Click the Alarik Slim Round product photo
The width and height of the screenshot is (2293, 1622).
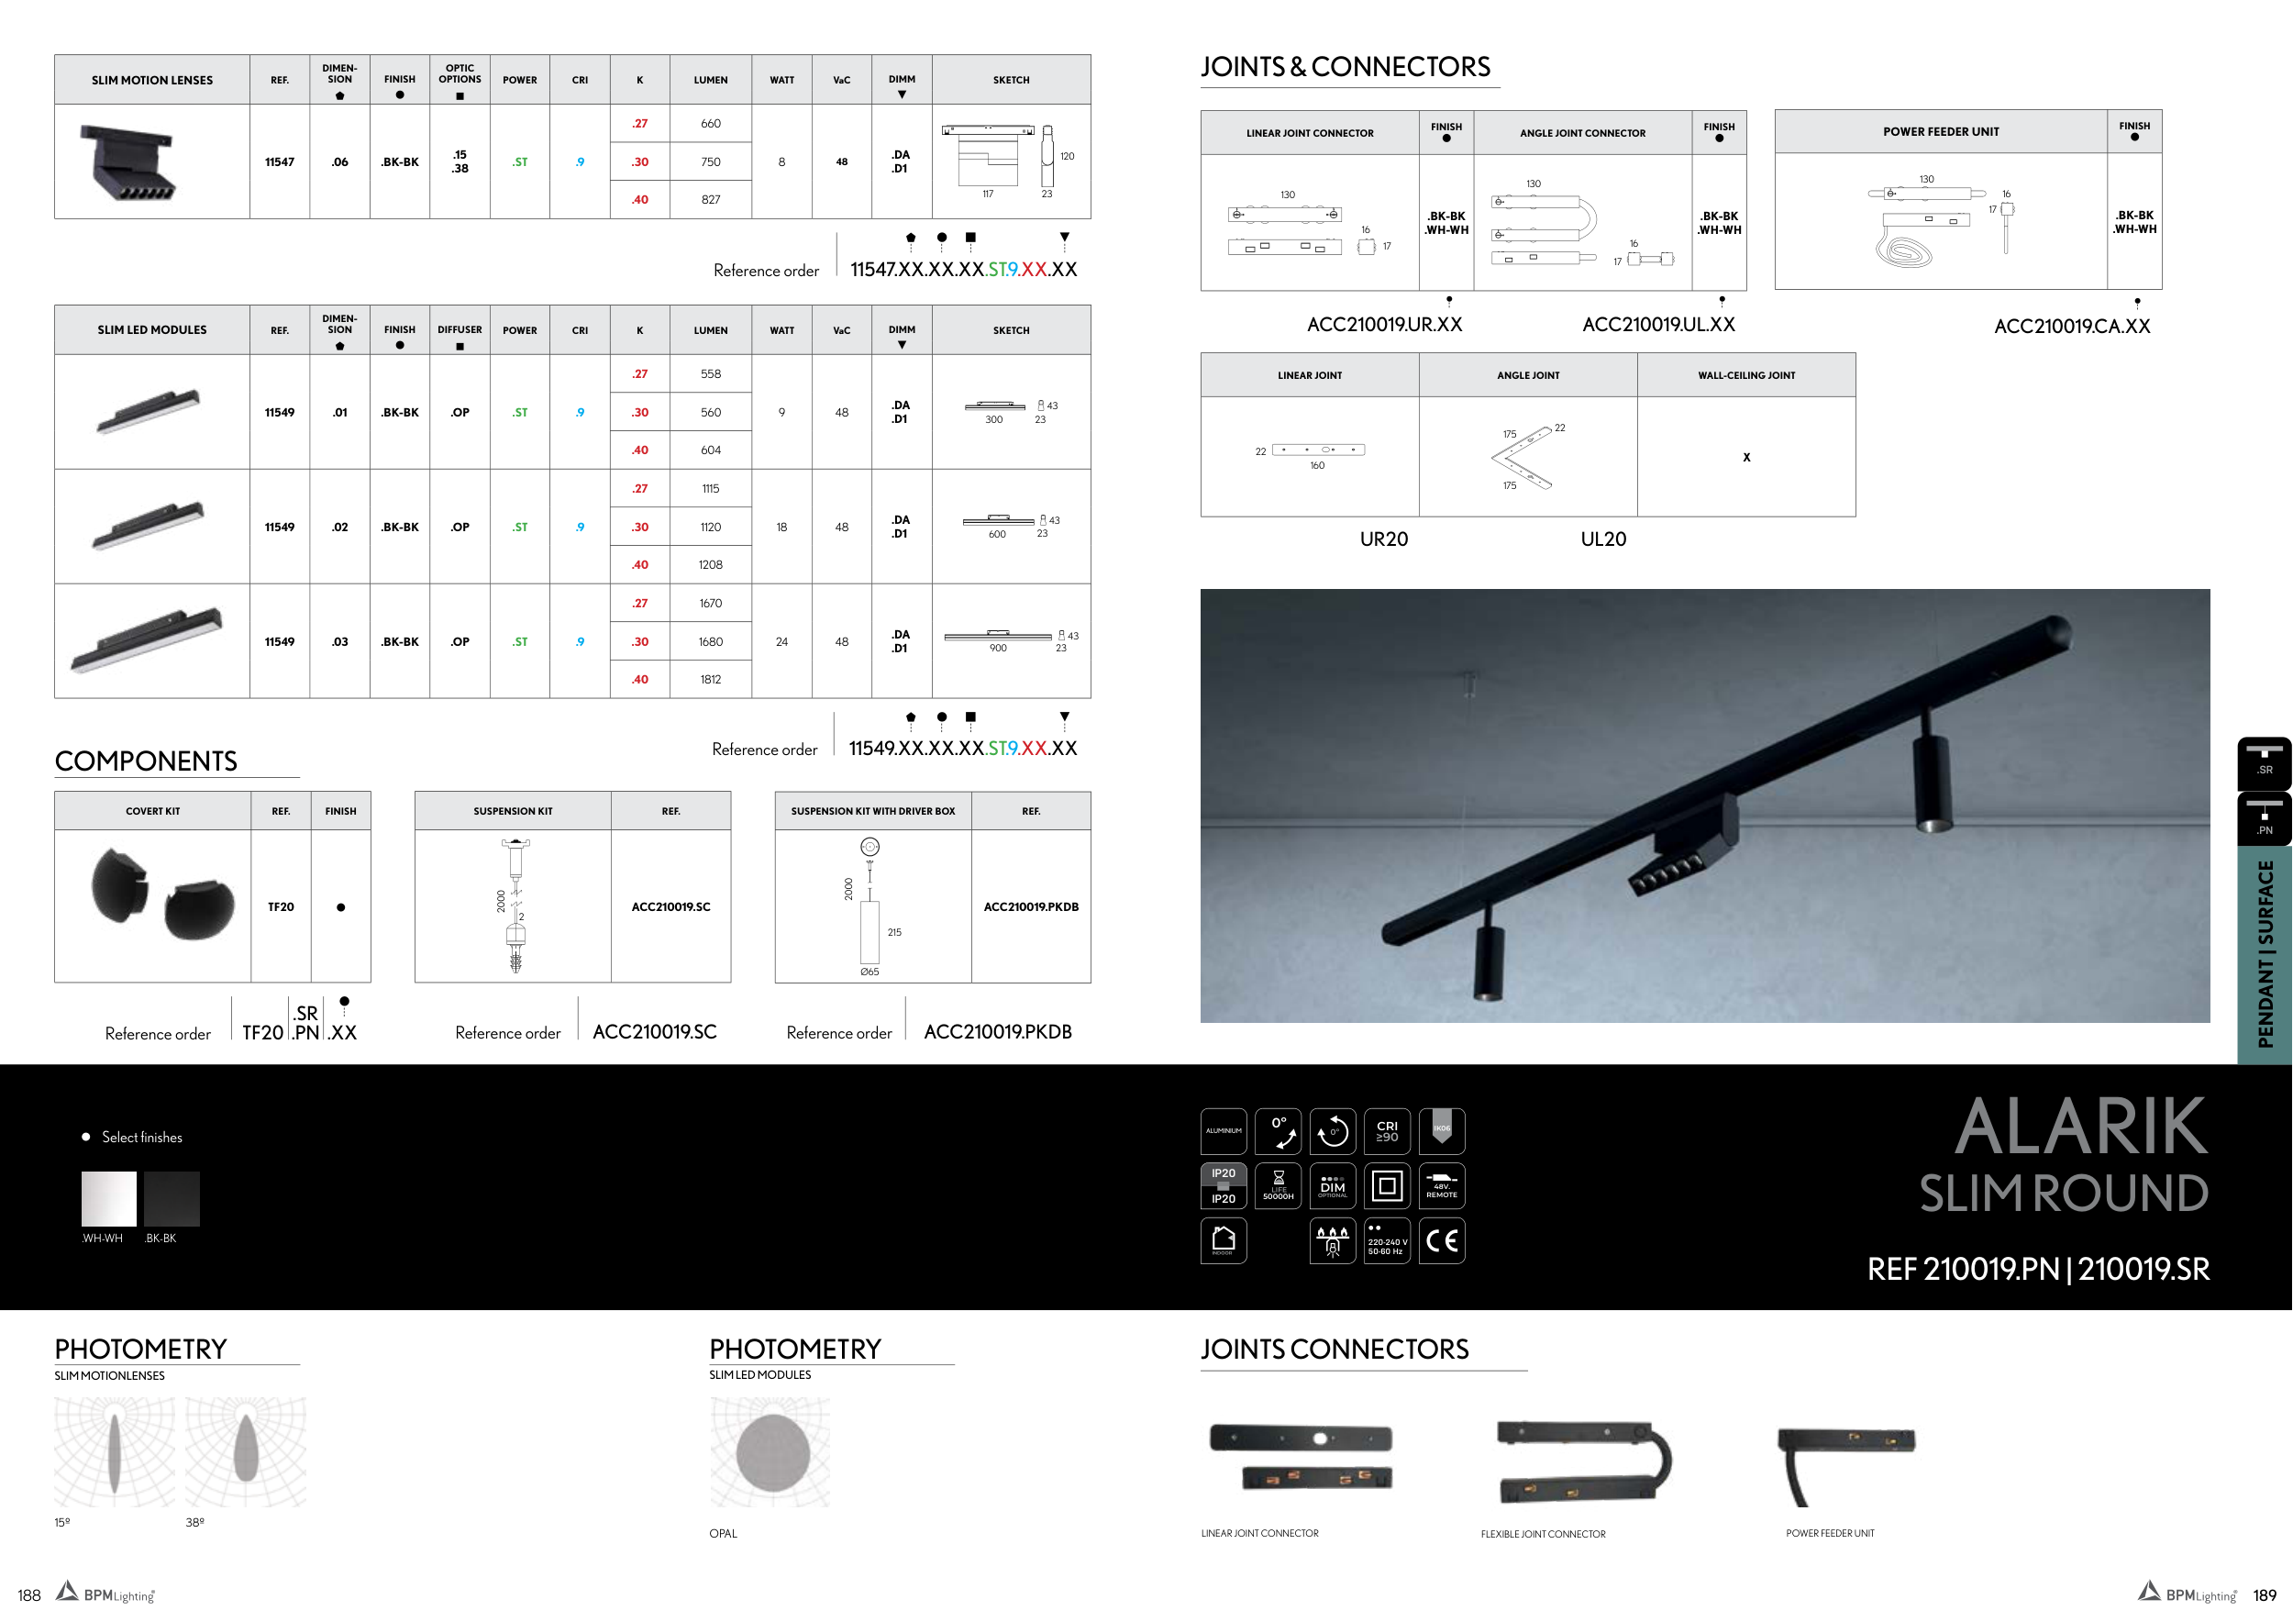click(x=1704, y=805)
